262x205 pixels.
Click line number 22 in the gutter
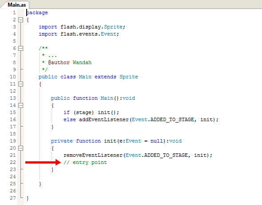[13, 162]
